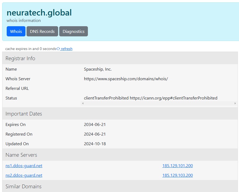The image size is (239, 192).
Task: Click the left arrow on the Status scrollbar
Action: tap(83, 103)
